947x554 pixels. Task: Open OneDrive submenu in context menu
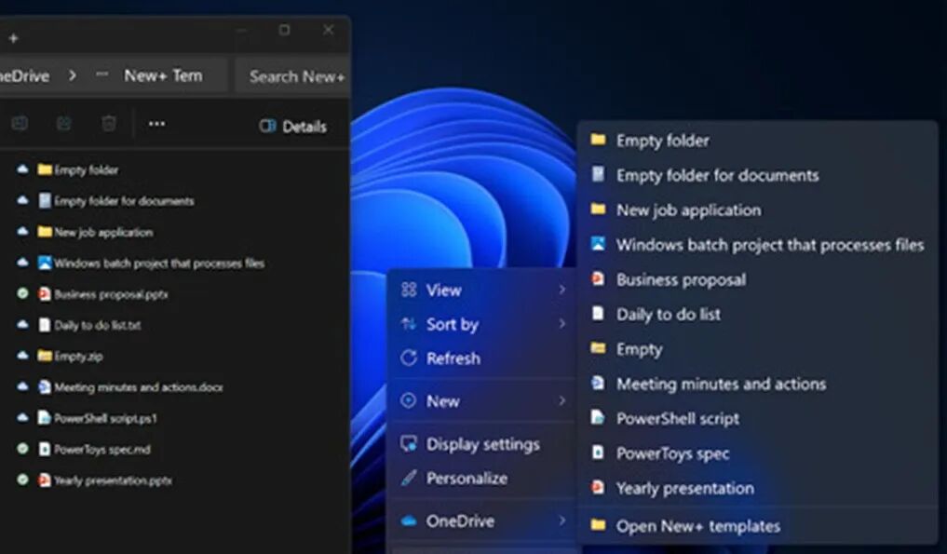tap(483, 520)
